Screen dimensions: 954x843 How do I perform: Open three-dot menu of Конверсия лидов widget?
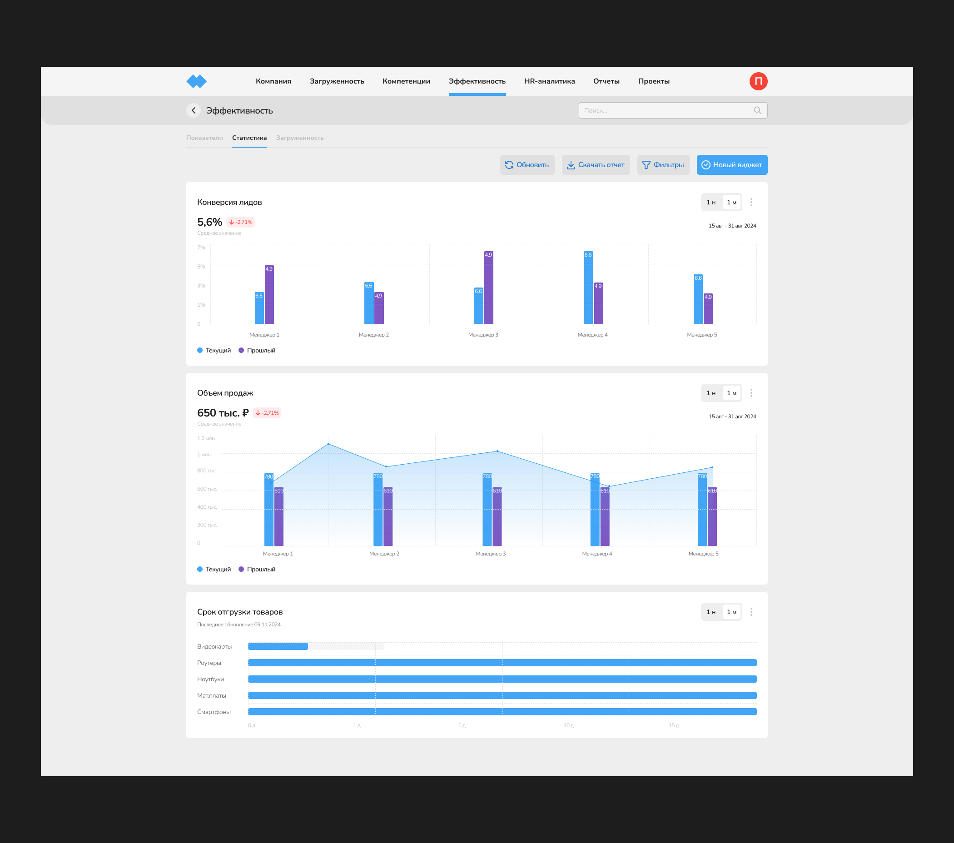[751, 203]
